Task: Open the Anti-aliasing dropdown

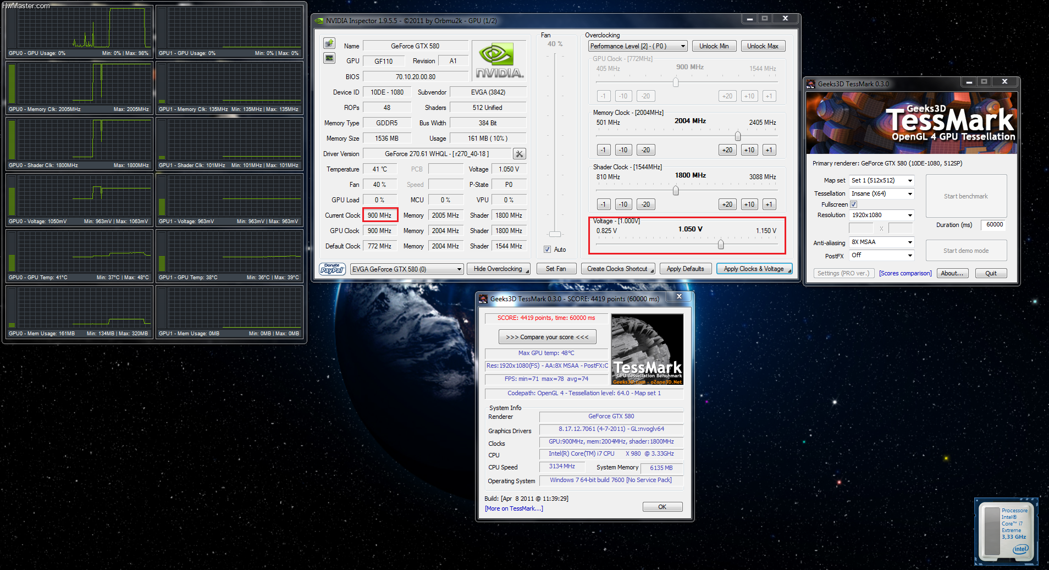Action: pyautogui.click(x=882, y=242)
